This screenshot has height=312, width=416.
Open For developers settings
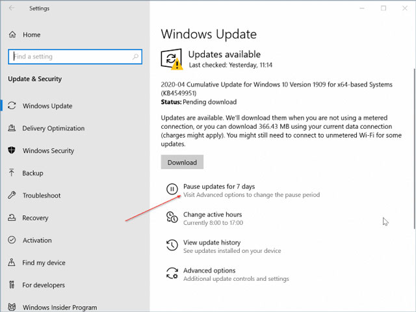(44, 285)
